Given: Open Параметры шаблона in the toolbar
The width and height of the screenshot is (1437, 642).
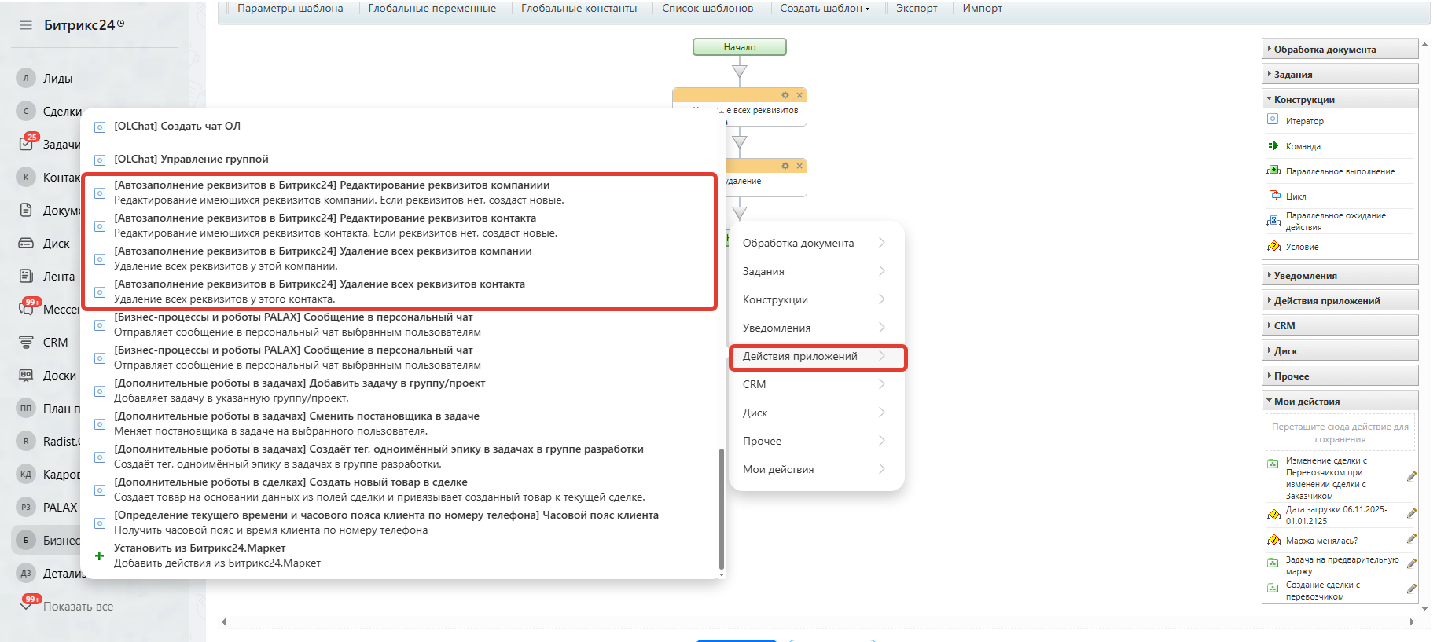Looking at the screenshot, I should point(290,9).
